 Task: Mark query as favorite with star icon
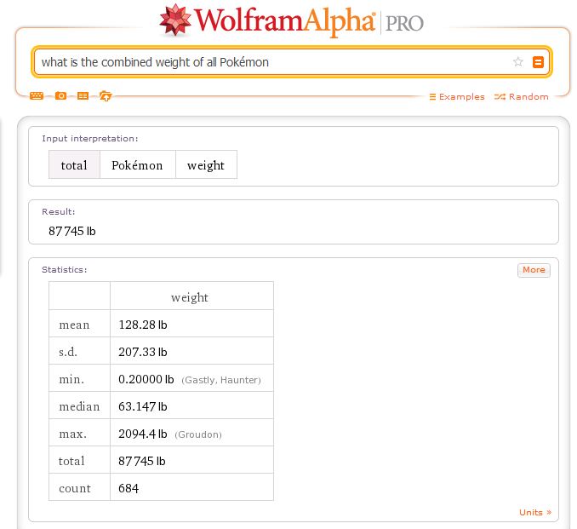[518, 61]
